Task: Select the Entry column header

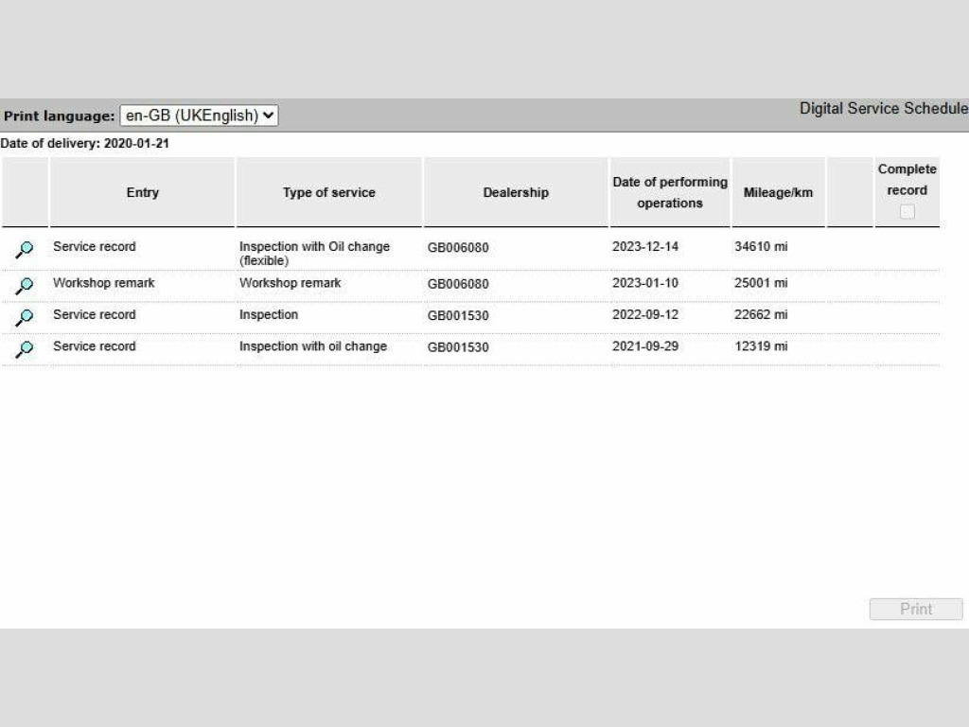Action: 143,192
